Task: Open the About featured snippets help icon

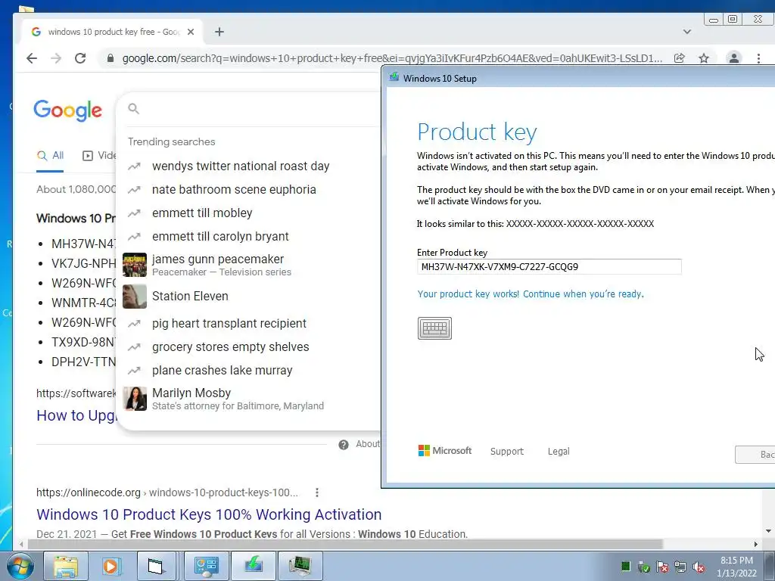Action: [x=344, y=445]
